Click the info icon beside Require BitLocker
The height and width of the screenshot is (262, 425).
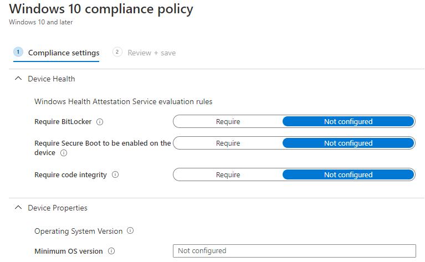[100, 122]
